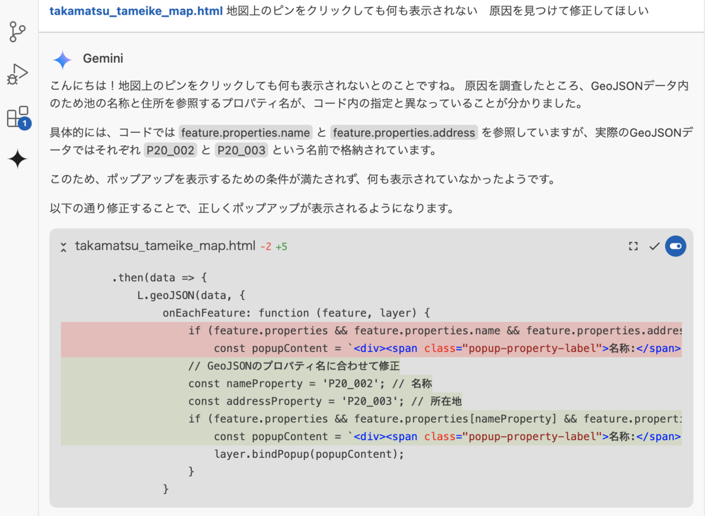Image resolution: width=711 pixels, height=516 pixels.
Task: Click the P20_003 inline code chip
Action: coord(242,150)
